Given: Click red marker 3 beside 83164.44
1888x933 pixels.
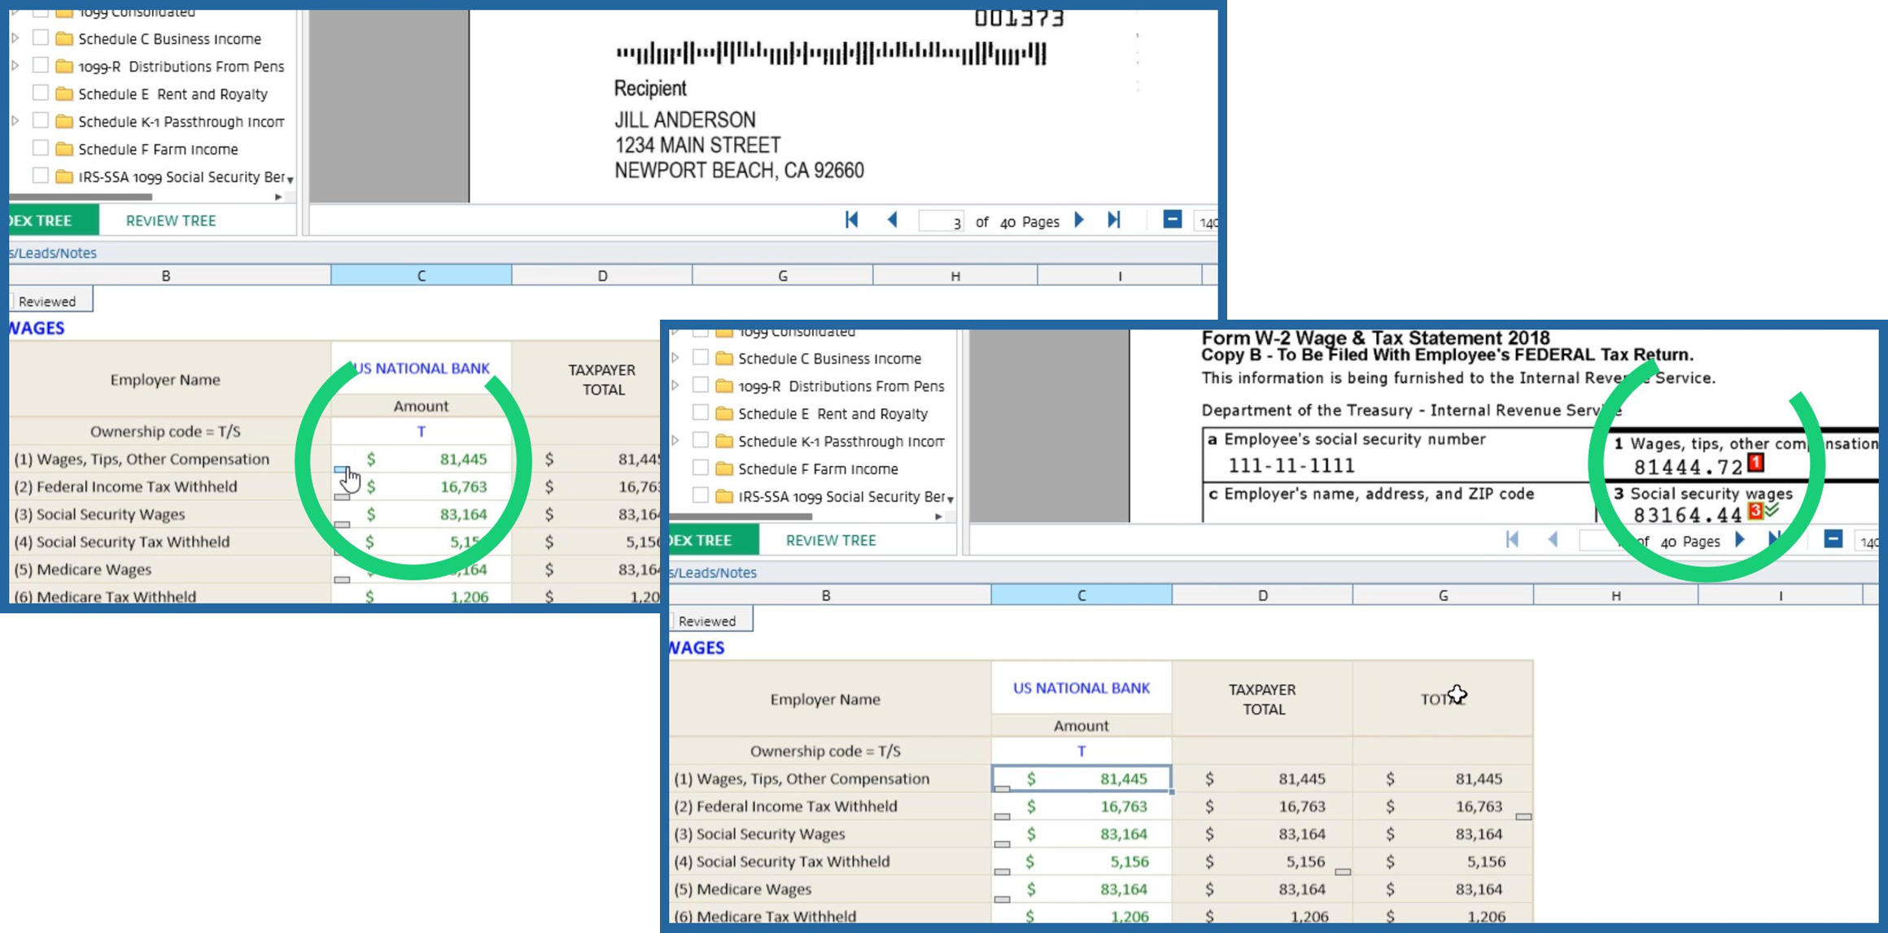Looking at the screenshot, I should (1755, 511).
